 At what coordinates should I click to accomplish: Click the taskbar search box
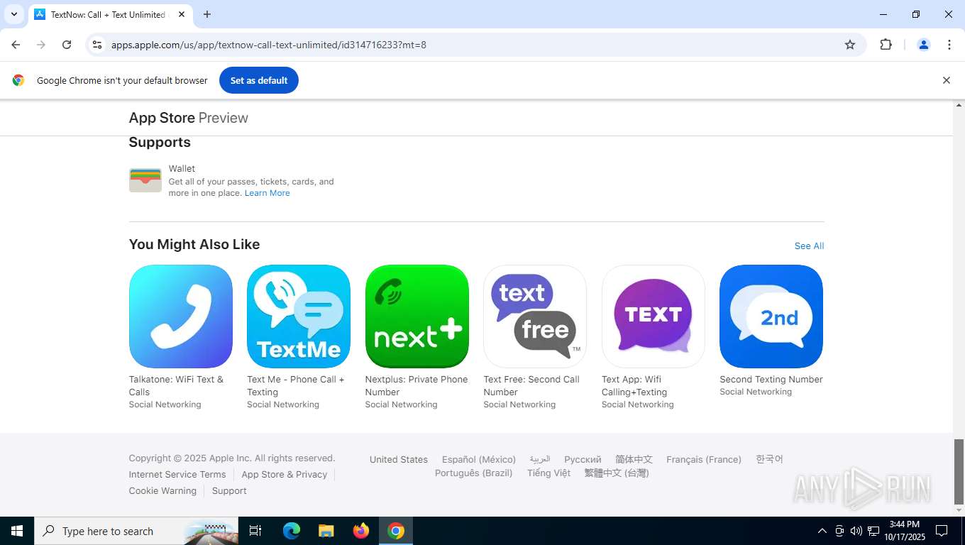(x=136, y=531)
